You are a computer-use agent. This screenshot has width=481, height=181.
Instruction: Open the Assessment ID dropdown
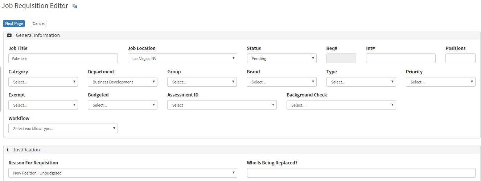[x=222, y=105]
